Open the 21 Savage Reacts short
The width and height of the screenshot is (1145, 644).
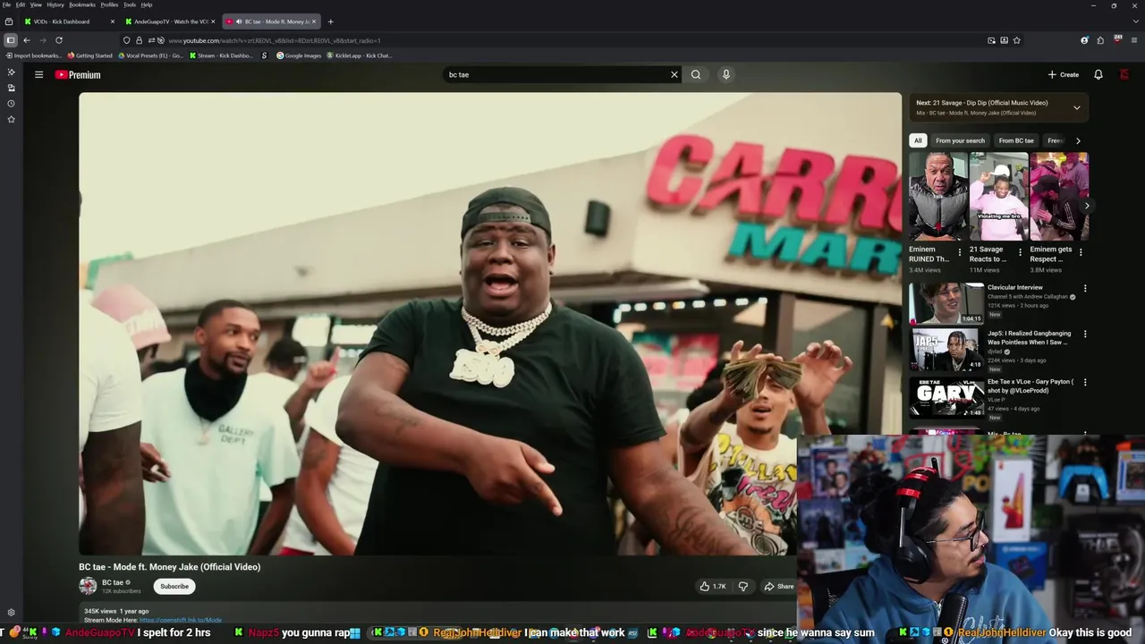coord(998,196)
